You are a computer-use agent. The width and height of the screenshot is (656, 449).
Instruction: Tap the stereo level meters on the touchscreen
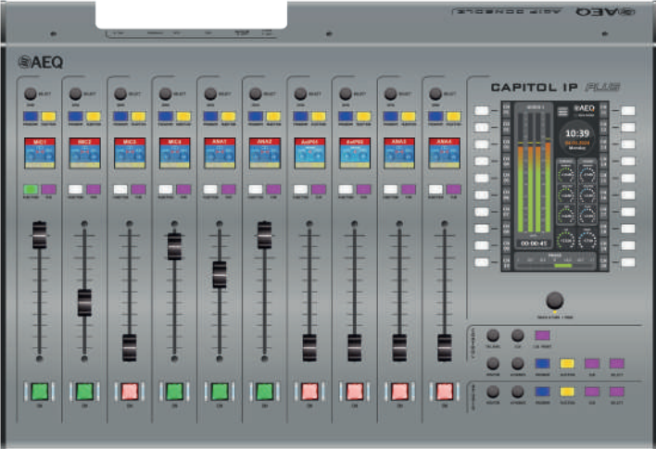(x=535, y=172)
